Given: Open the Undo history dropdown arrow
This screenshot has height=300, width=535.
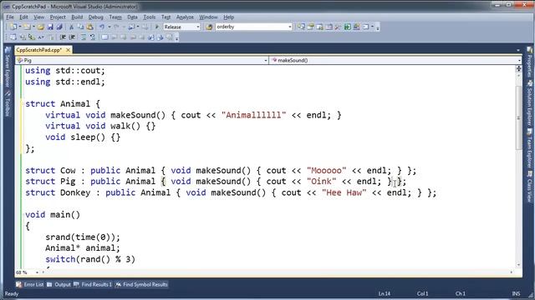Looking at the screenshot, I should 110,27.
